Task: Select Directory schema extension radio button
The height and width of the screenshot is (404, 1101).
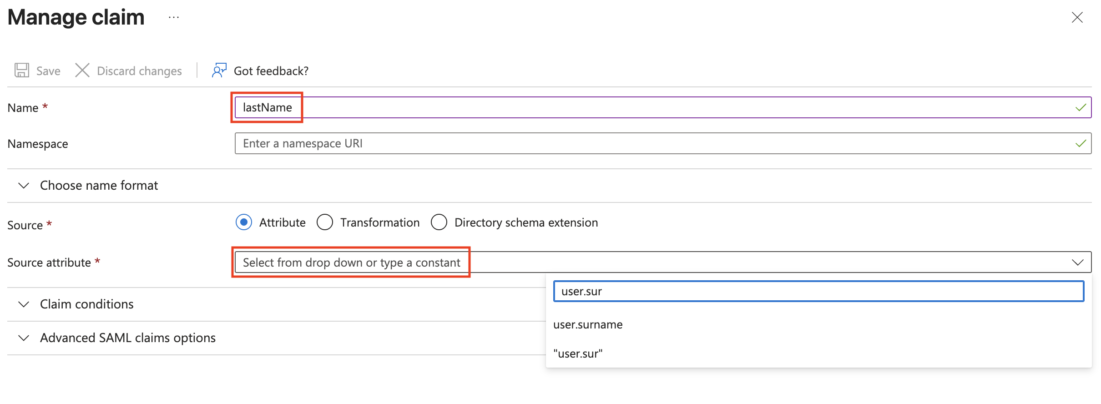Action: click(439, 222)
